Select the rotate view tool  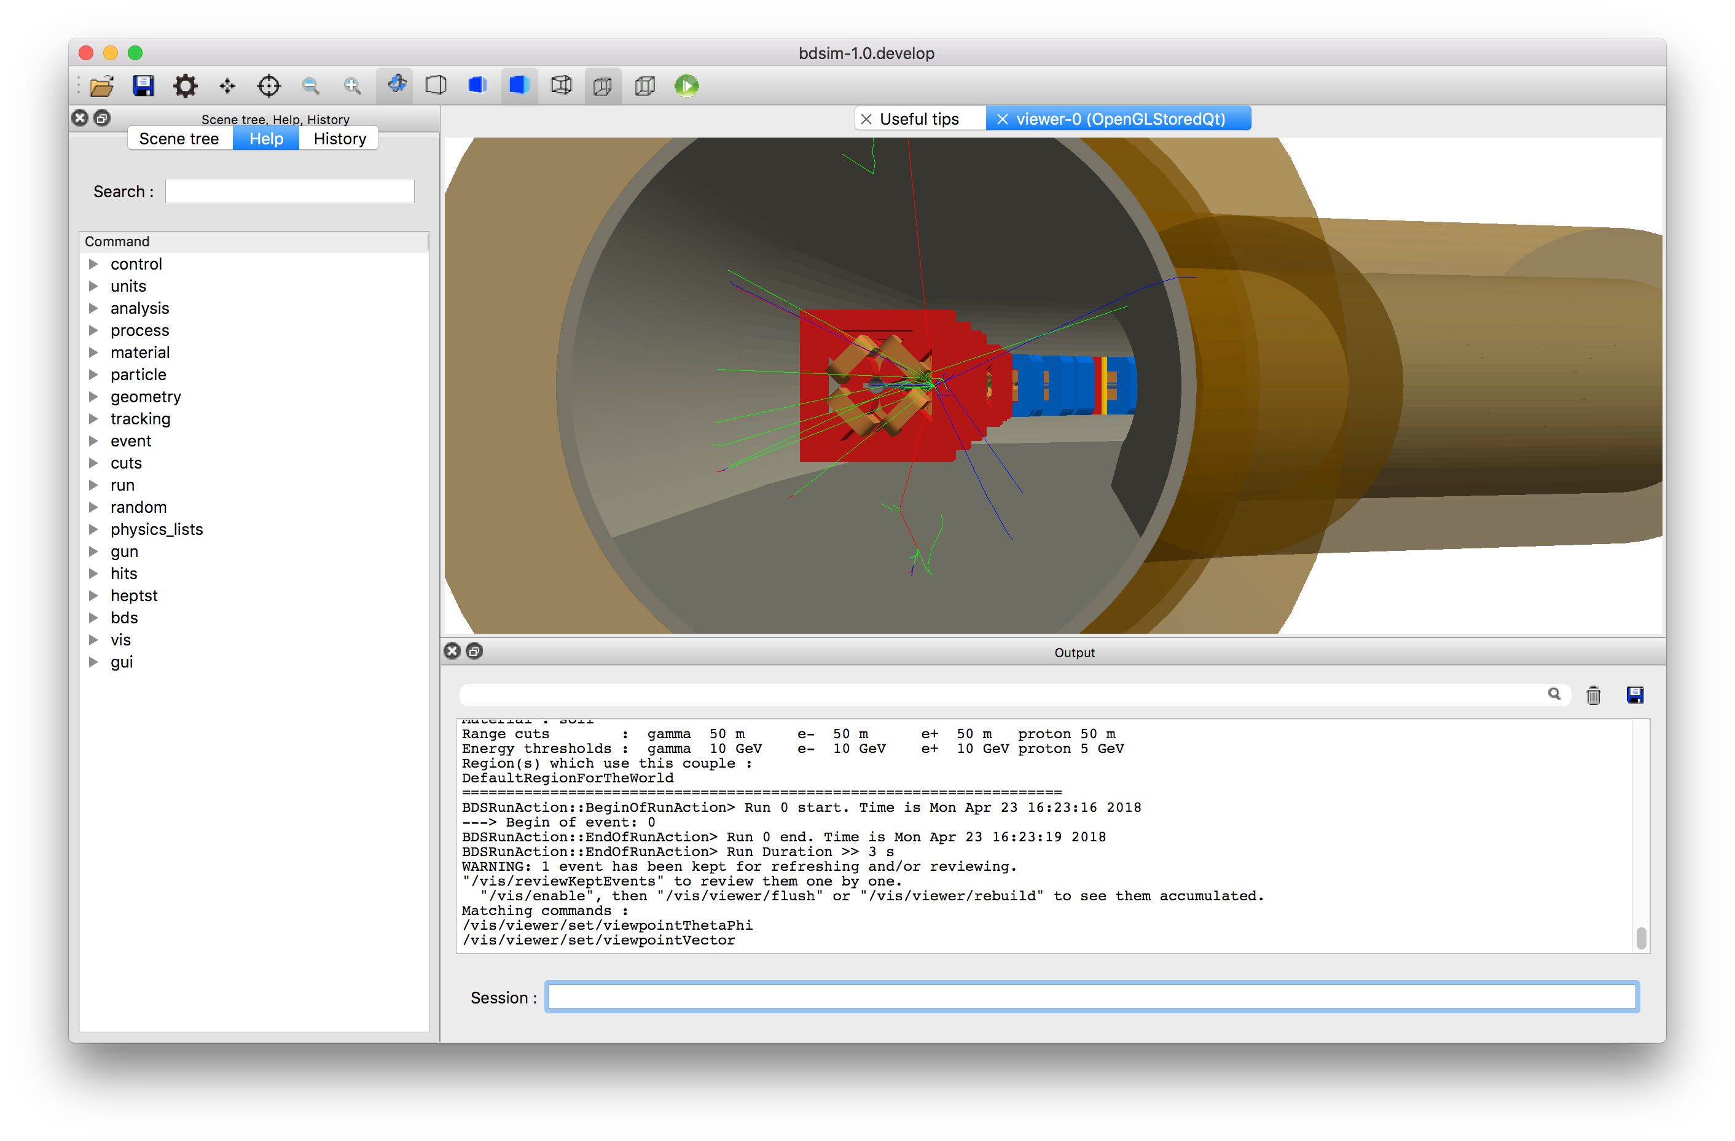pos(396,85)
